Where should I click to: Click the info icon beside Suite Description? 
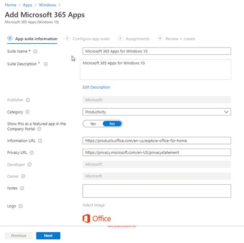[46, 64]
